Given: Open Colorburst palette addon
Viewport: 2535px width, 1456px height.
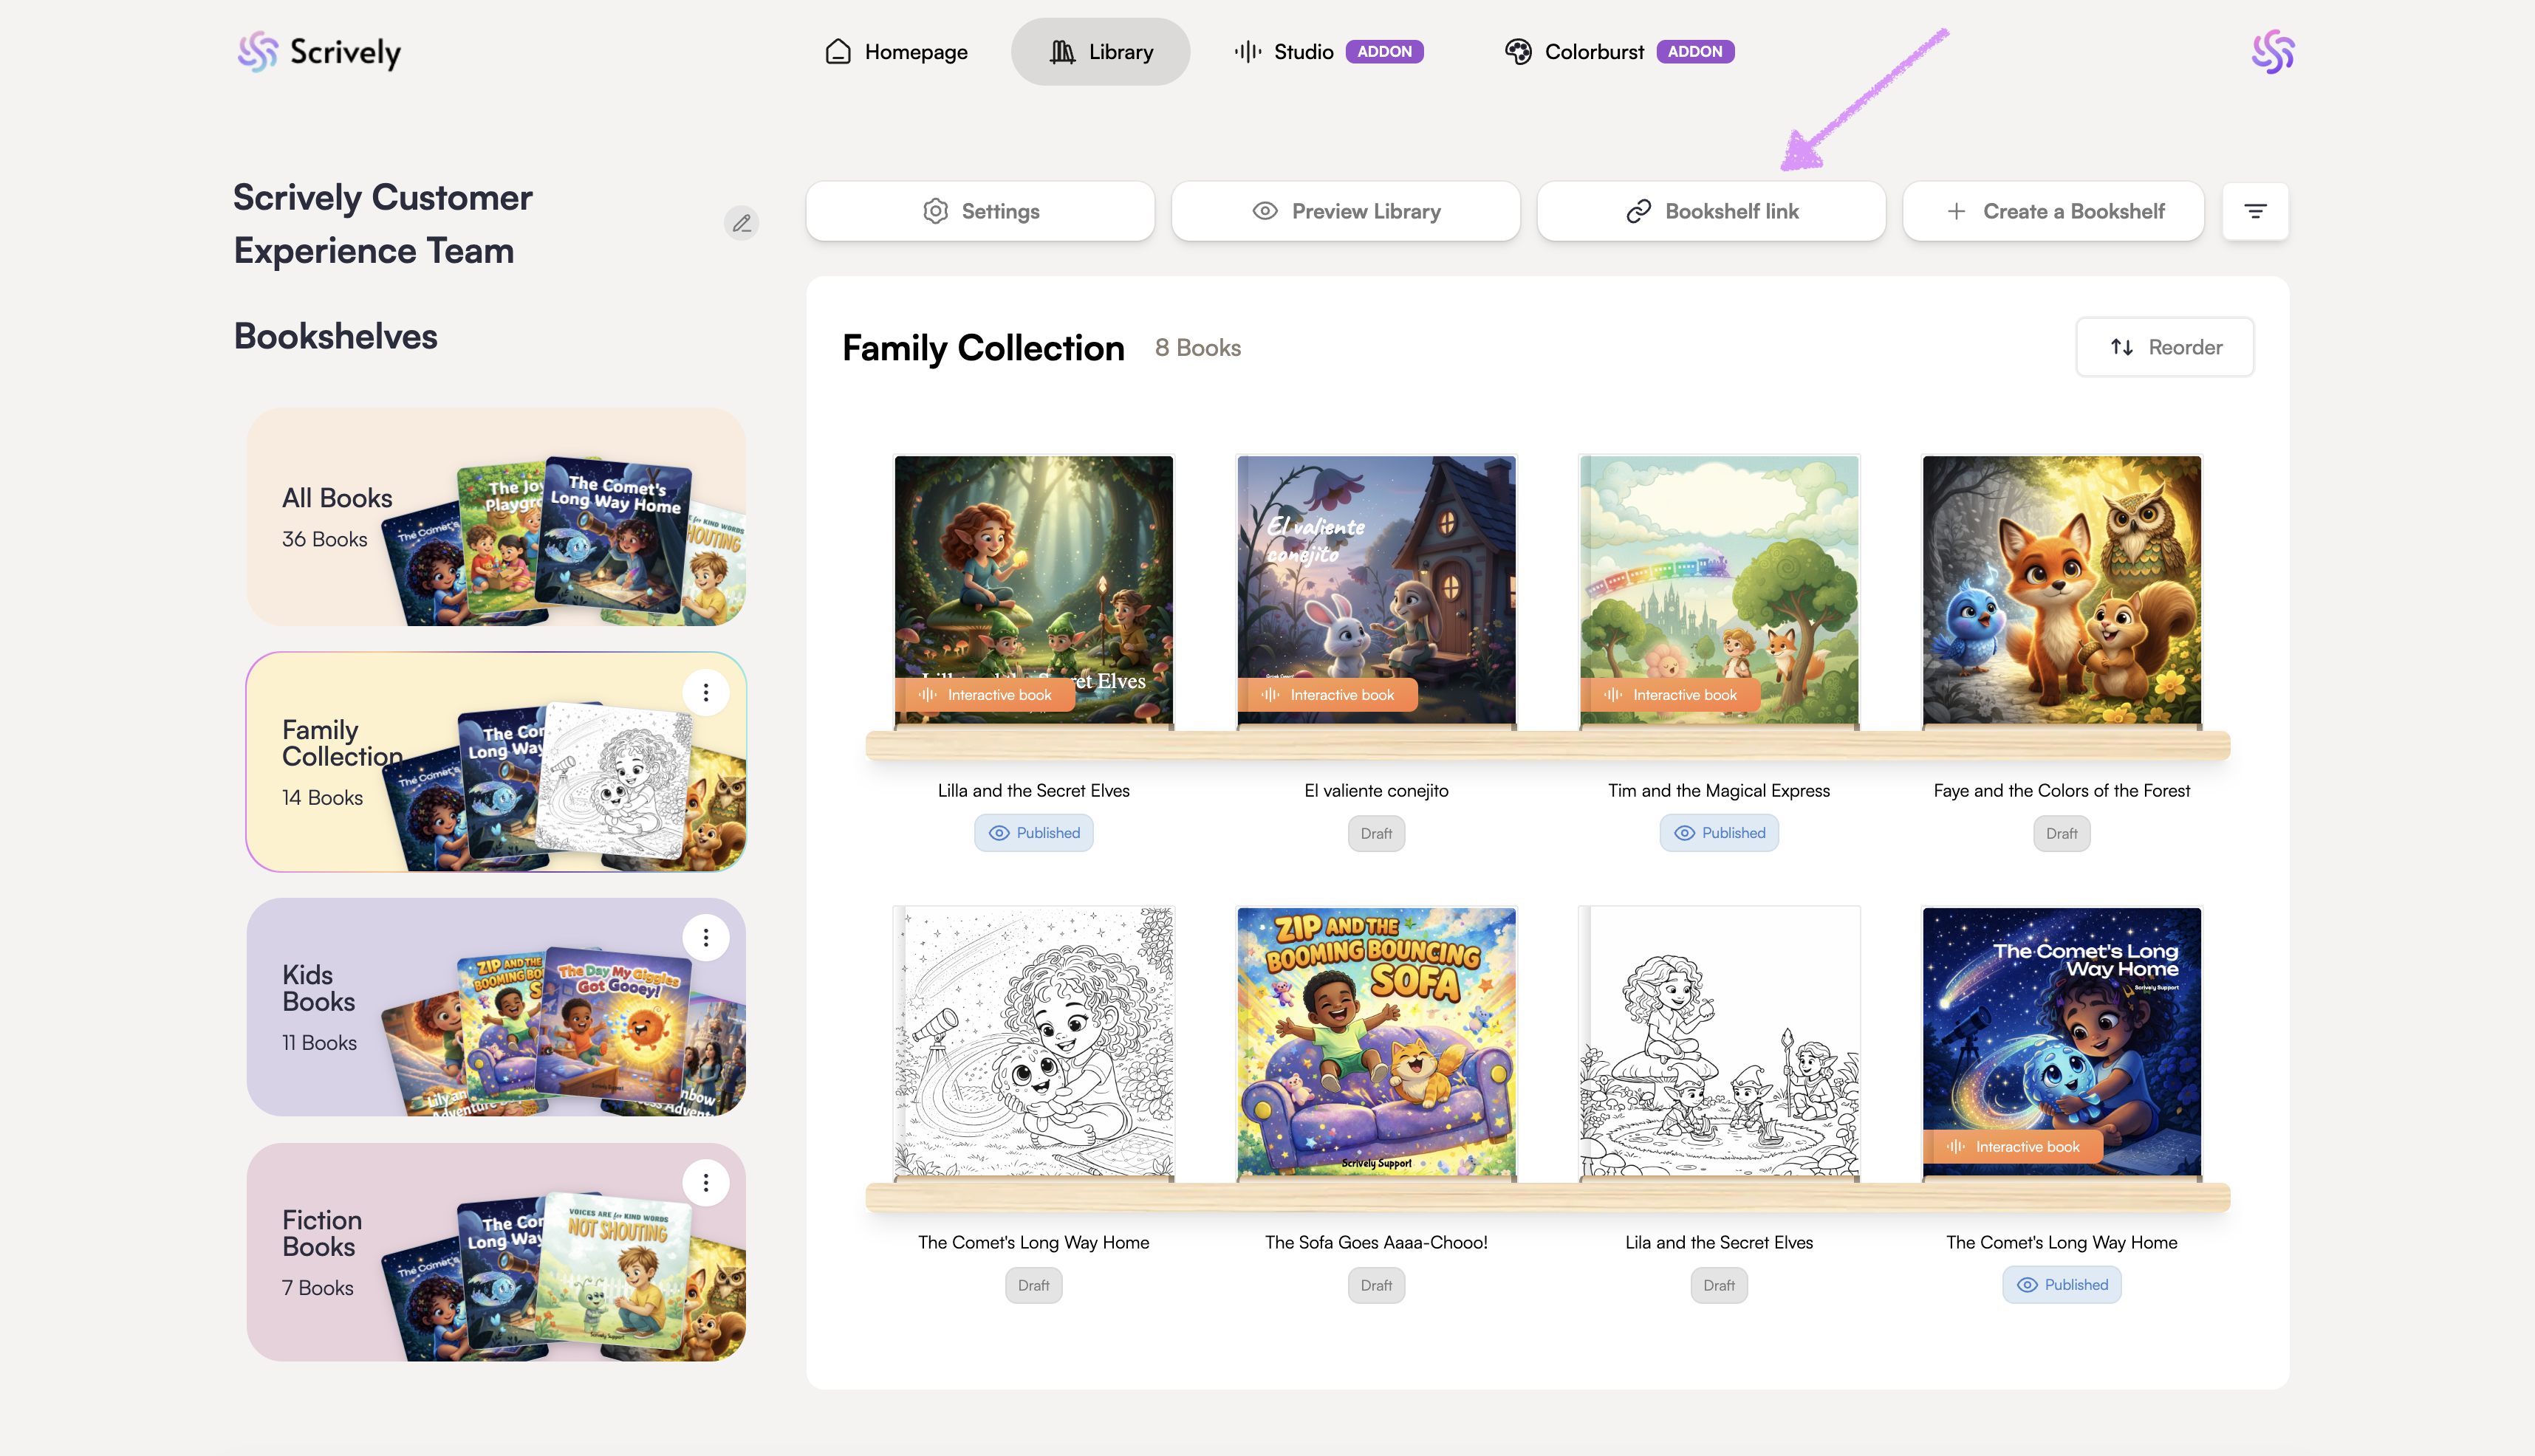Looking at the screenshot, I should pyautogui.click(x=1618, y=52).
